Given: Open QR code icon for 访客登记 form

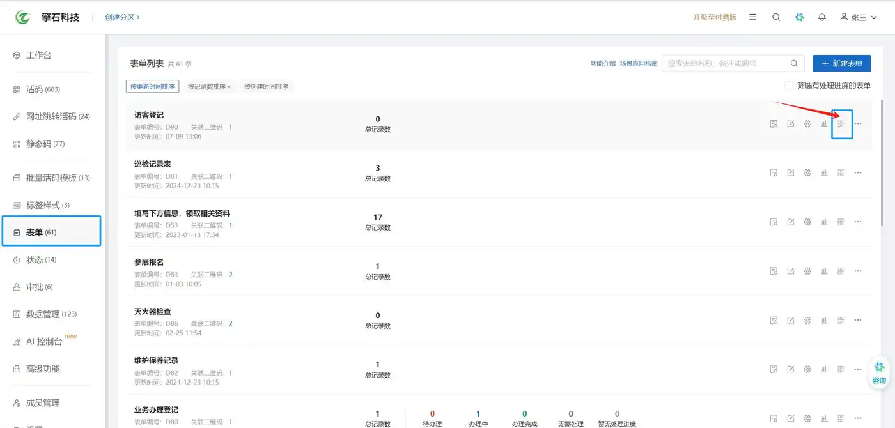Looking at the screenshot, I should click(841, 124).
